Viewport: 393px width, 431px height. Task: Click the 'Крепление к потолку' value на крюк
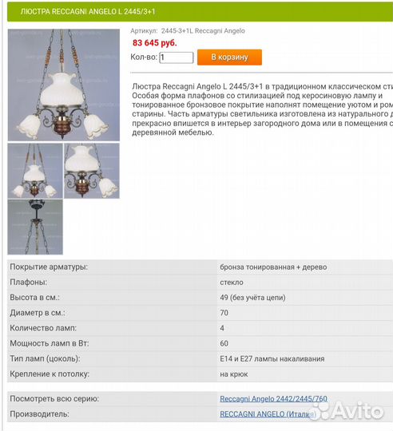click(234, 374)
